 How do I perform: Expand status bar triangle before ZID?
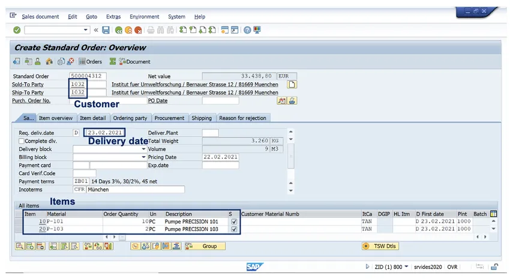368,266
